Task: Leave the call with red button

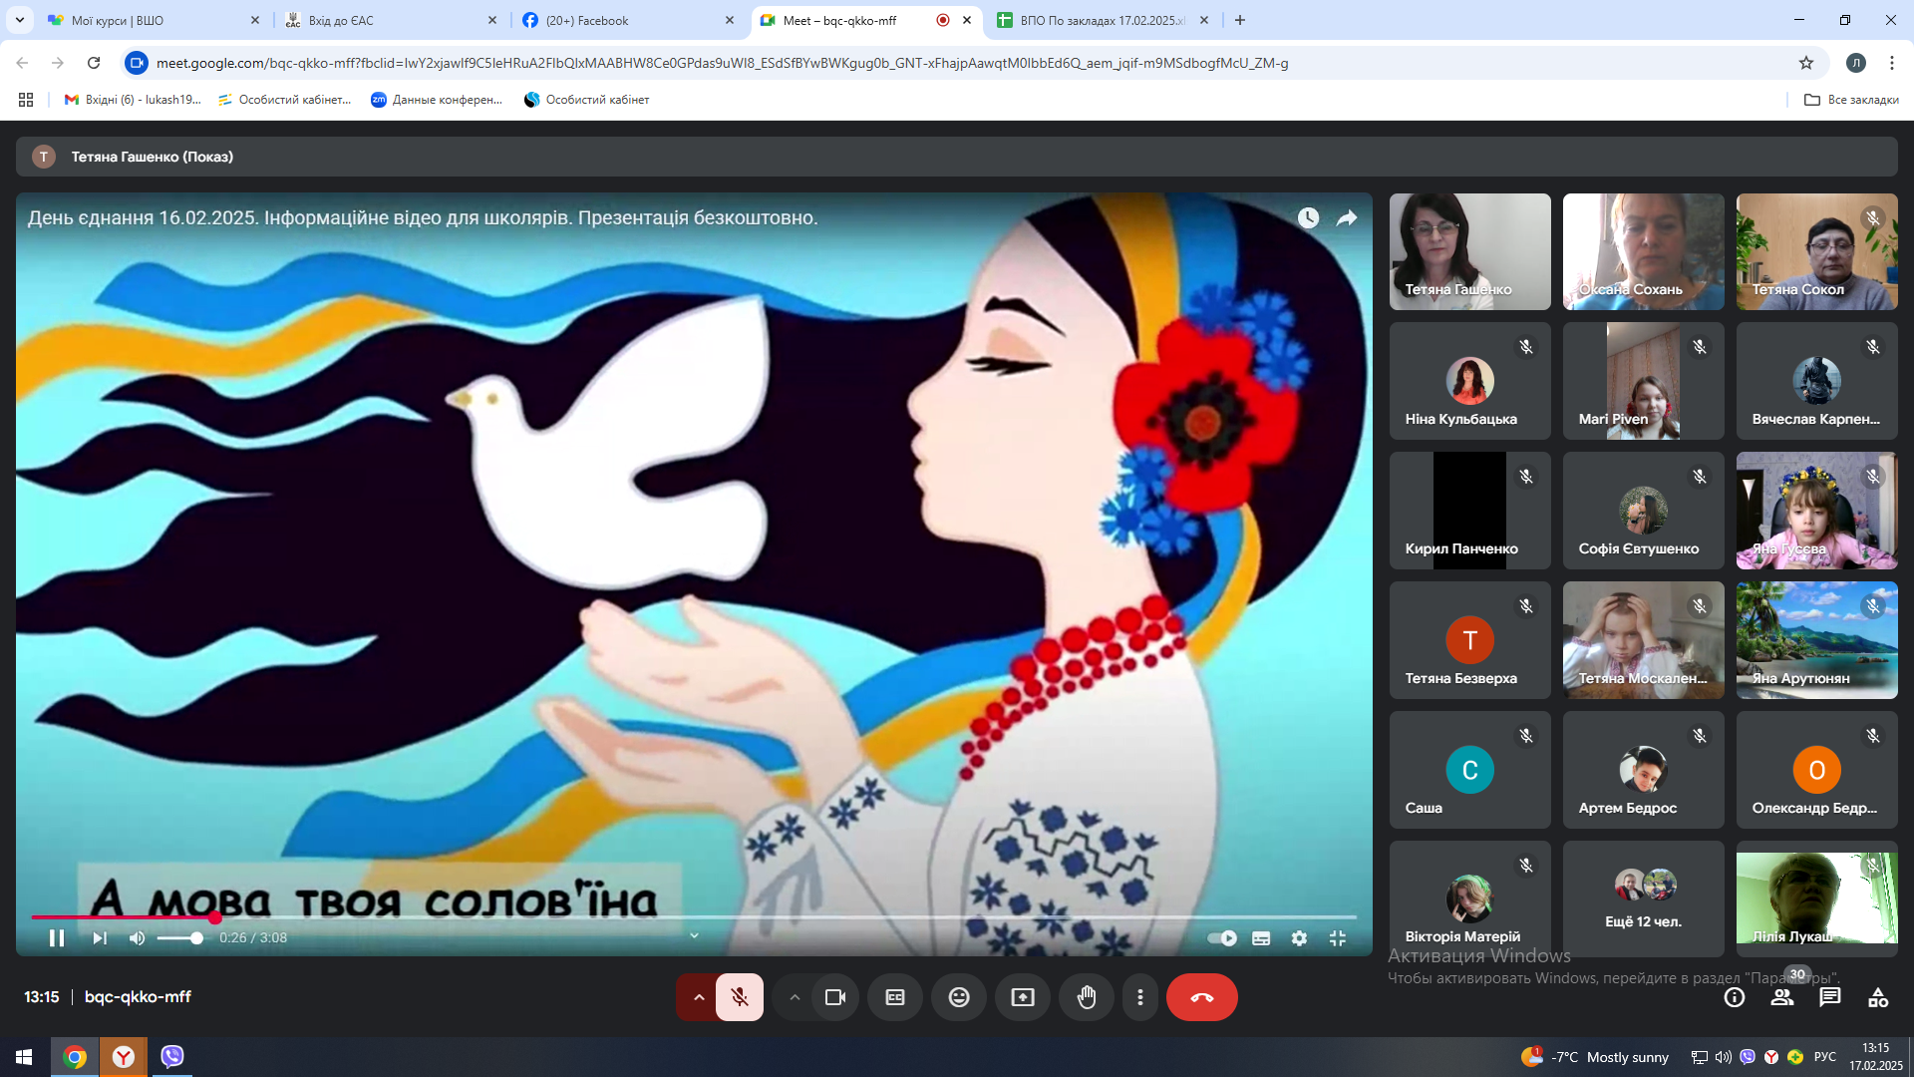Action: [x=1202, y=997]
